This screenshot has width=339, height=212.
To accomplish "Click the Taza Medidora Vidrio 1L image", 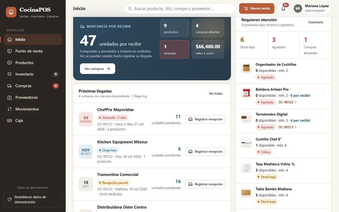I will [x=246, y=167].
